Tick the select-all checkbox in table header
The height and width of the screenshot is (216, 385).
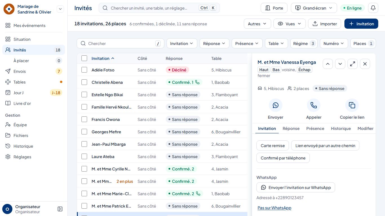(84, 58)
